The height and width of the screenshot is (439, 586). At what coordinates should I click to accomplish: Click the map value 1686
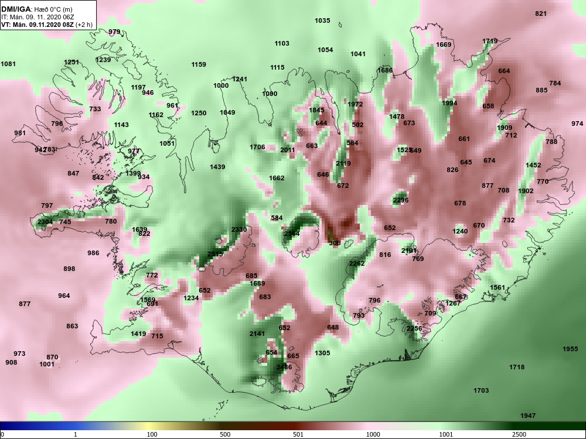[x=385, y=70]
